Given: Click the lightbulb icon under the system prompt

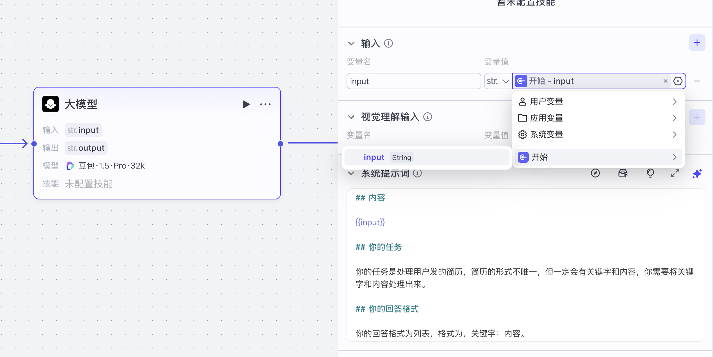Looking at the screenshot, I should (649, 174).
